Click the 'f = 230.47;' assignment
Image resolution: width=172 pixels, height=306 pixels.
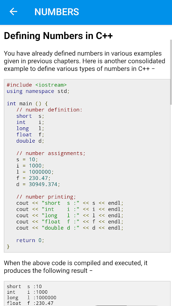click(x=33, y=178)
